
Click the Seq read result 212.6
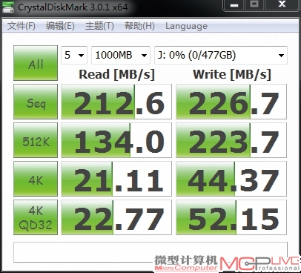point(116,102)
